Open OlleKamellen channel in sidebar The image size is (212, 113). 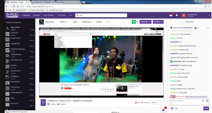[20, 56]
